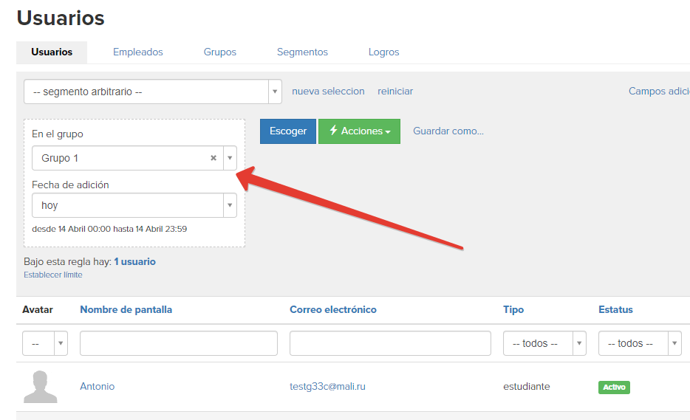
Task: Click Antonio's avatar silhouette
Action: pyautogui.click(x=40, y=387)
